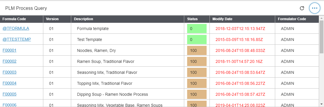
Task: Open formula F00001 link
Action: click(x=10, y=50)
